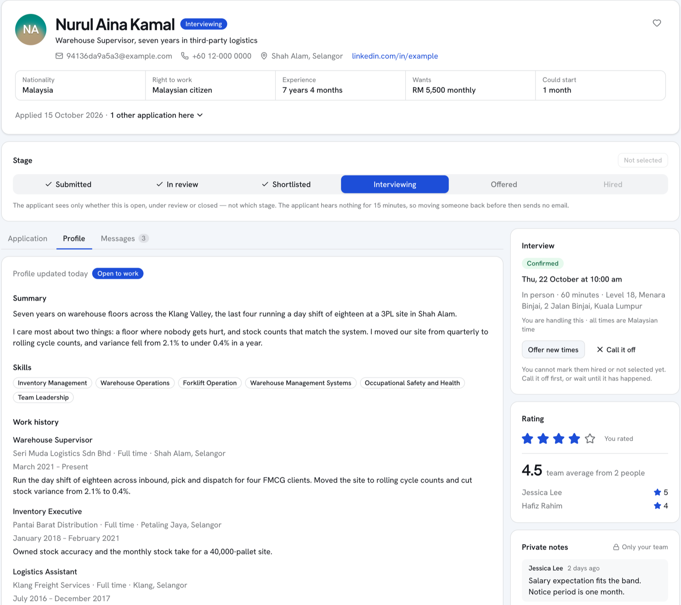The width and height of the screenshot is (681, 605).
Task: Click the Thu, 22 October at 10:00 am time
Action: pos(572,279)
